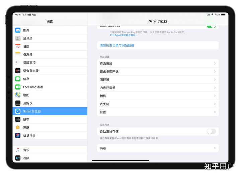The width and height of the screenshot is (241, 175).
Task: Open 请求桌面网站 chevron
Action: (x=215, y=72)
